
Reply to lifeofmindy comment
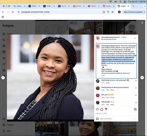click(x=108, y=83)
